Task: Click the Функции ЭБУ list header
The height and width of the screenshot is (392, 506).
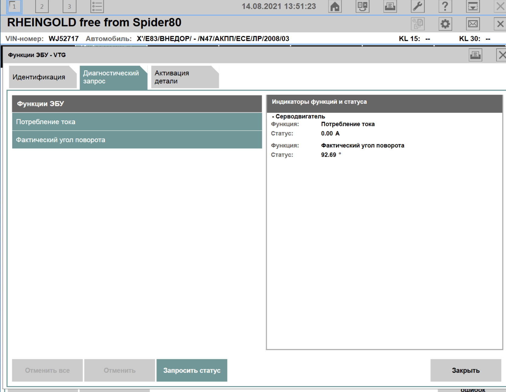Action: click(137, 104)
